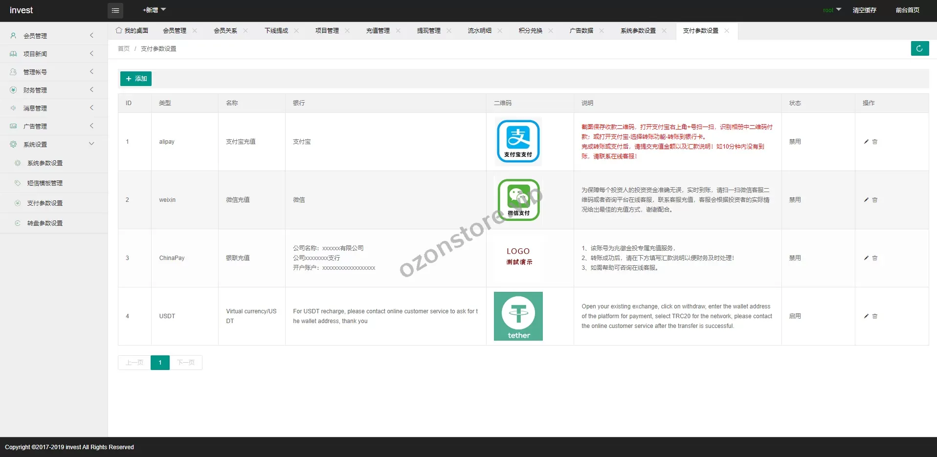This screenshot has height=457, width=937.
Task: Edit the alipay entry with the pencil icon
Action: click(865, 142)
